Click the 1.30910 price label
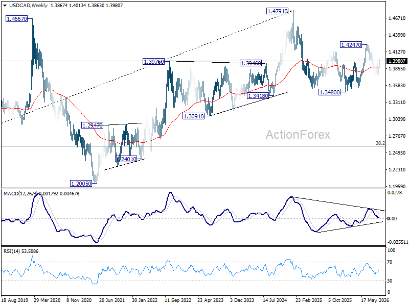The width and height of the screenshot is (409, 306). pos(194,116)
